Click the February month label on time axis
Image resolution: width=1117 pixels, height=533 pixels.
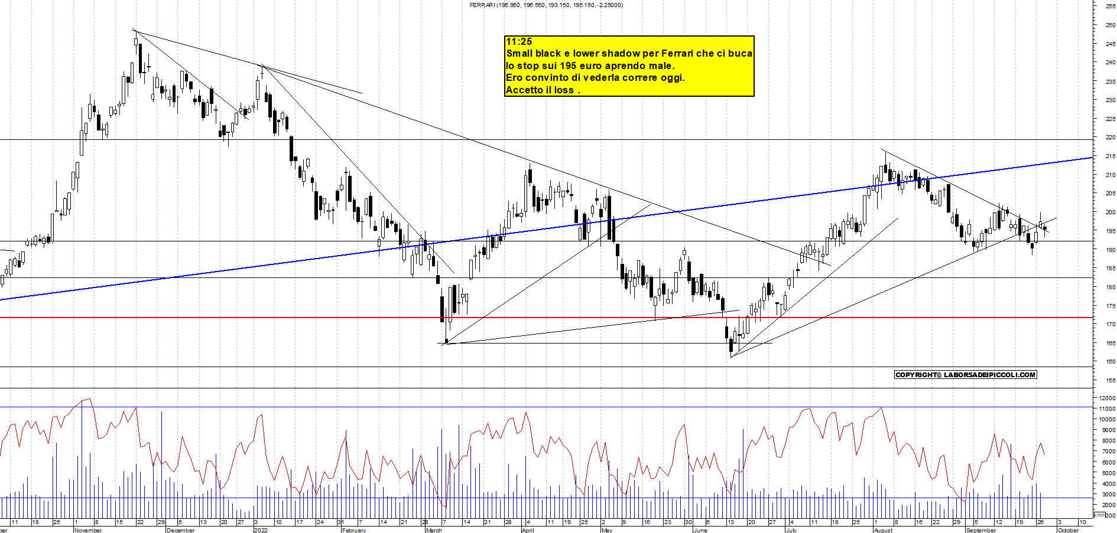tap(354, 530)
